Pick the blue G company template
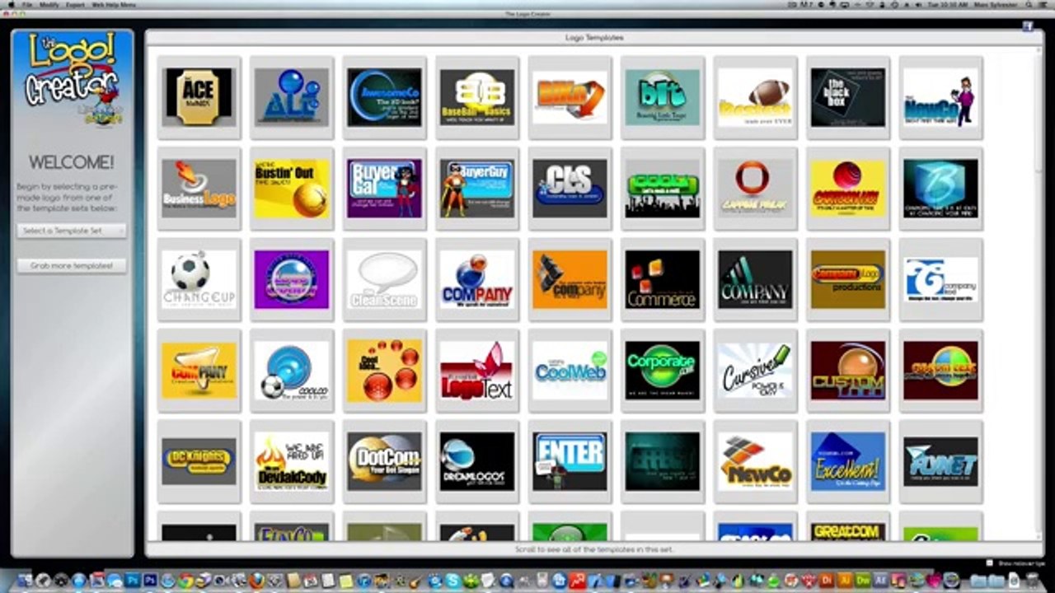1055x593 pixels. click(x=940, y=280)
